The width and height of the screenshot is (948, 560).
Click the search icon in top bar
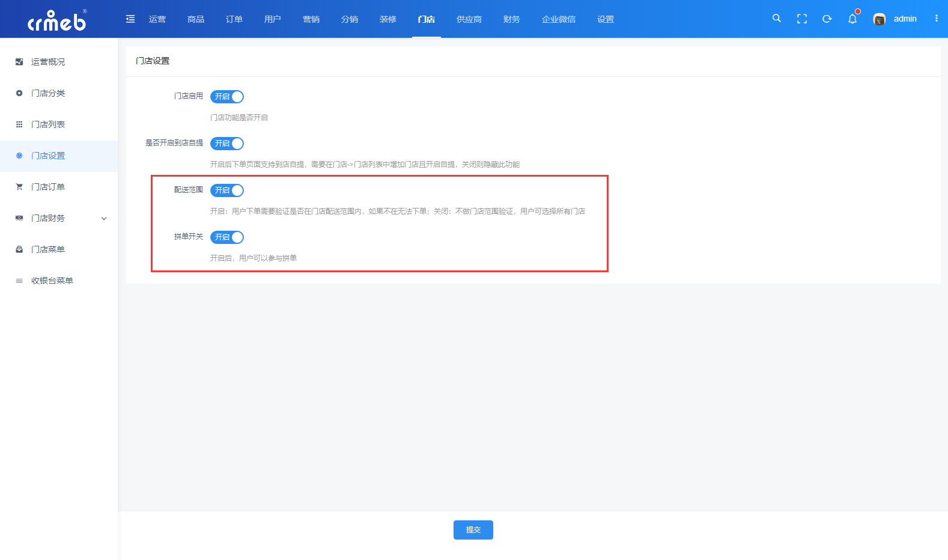[x=776, y=19]
